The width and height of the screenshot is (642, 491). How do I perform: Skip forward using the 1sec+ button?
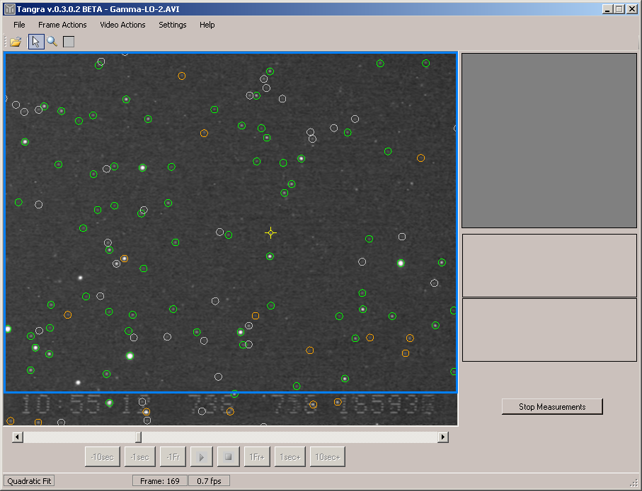pyautogui.click(x=290, y=457)
